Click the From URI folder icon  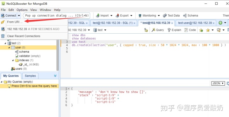coord(3,22)
